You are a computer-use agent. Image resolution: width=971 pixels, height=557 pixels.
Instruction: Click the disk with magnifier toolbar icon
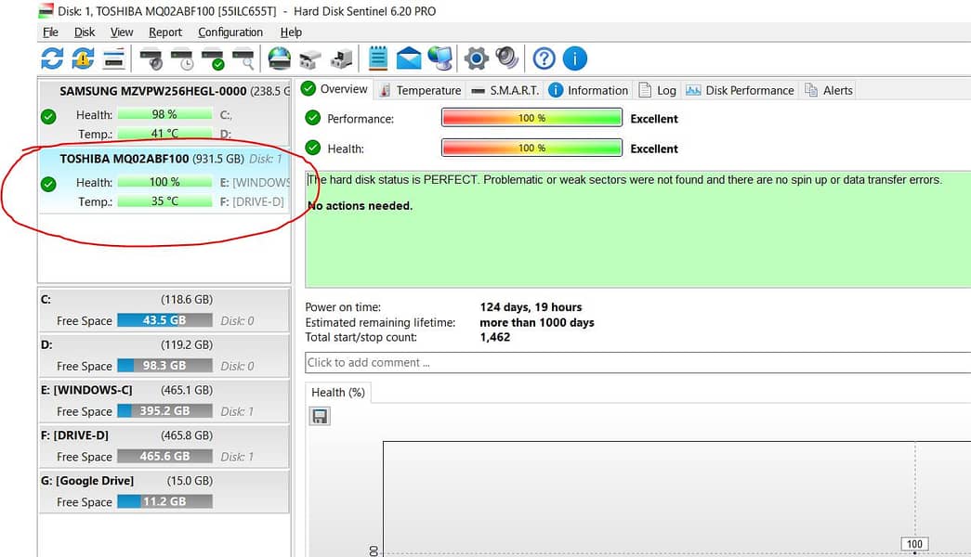click(x=243, y=58)
